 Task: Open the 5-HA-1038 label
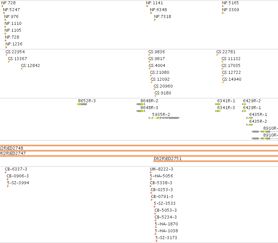tap(166, 231)
